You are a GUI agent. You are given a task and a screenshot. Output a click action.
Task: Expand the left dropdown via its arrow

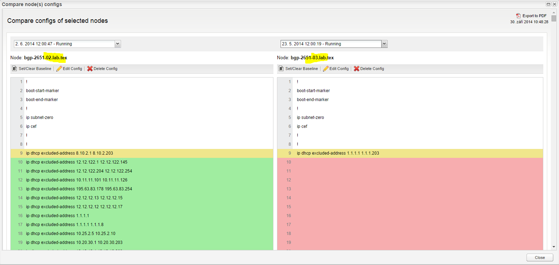117,44
